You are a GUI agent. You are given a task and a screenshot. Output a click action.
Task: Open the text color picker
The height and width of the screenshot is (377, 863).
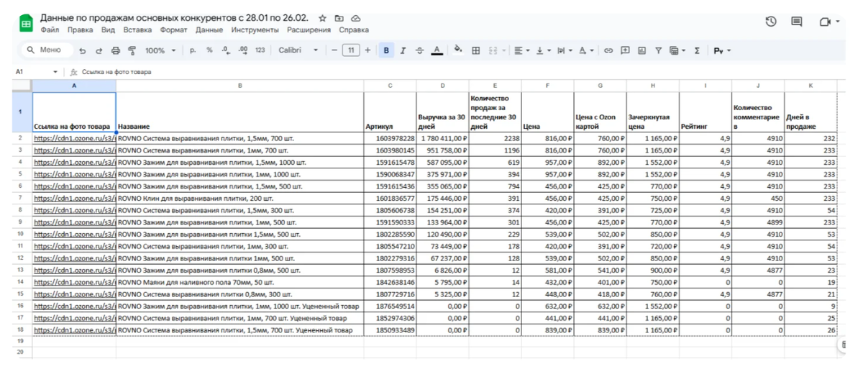pyautogui.click(x=437, y=50)
